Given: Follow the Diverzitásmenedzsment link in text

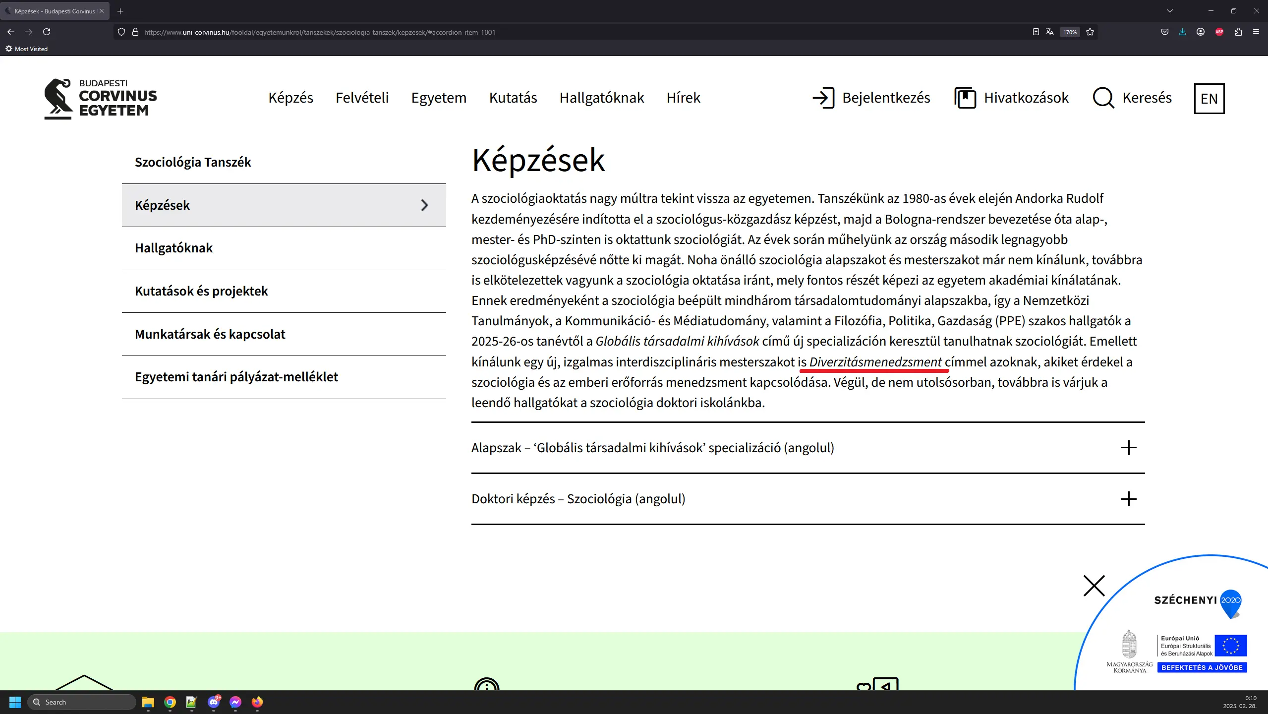Looking at the screenshot, I should click(875, 362).
